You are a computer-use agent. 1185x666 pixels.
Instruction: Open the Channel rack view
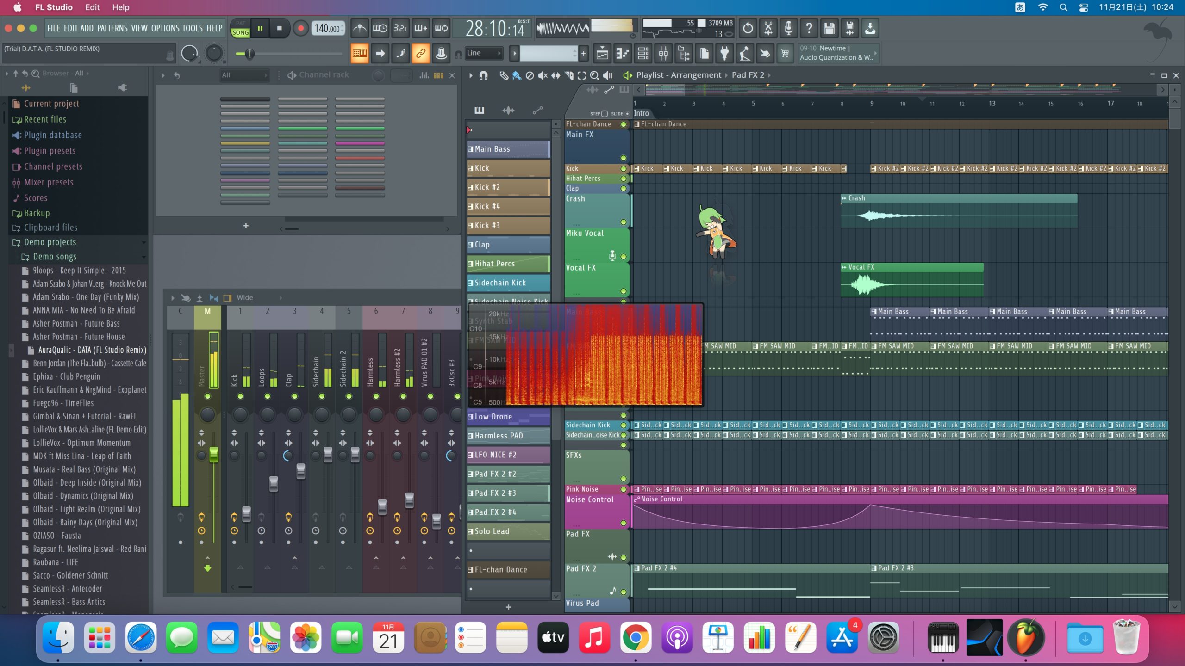643,54
